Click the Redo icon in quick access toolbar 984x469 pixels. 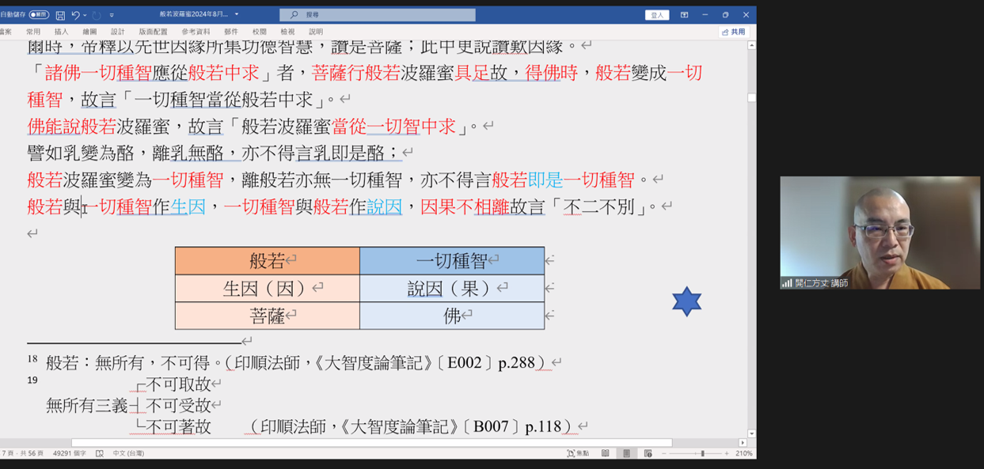[97, 15]
